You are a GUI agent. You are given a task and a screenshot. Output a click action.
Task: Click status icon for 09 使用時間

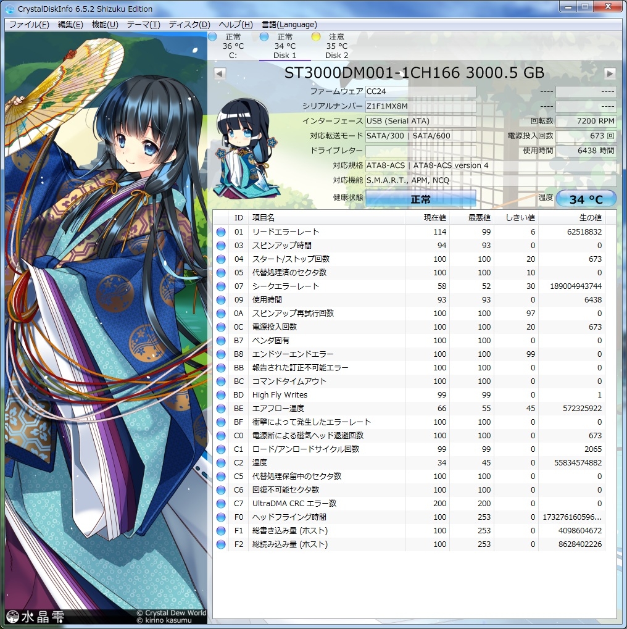pos(221,300)
